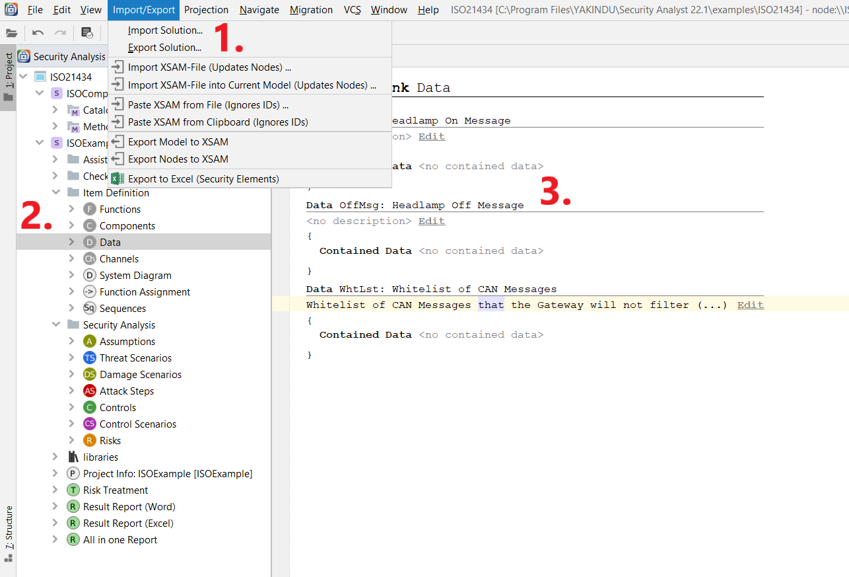Open the Help menu

[428, 10]
